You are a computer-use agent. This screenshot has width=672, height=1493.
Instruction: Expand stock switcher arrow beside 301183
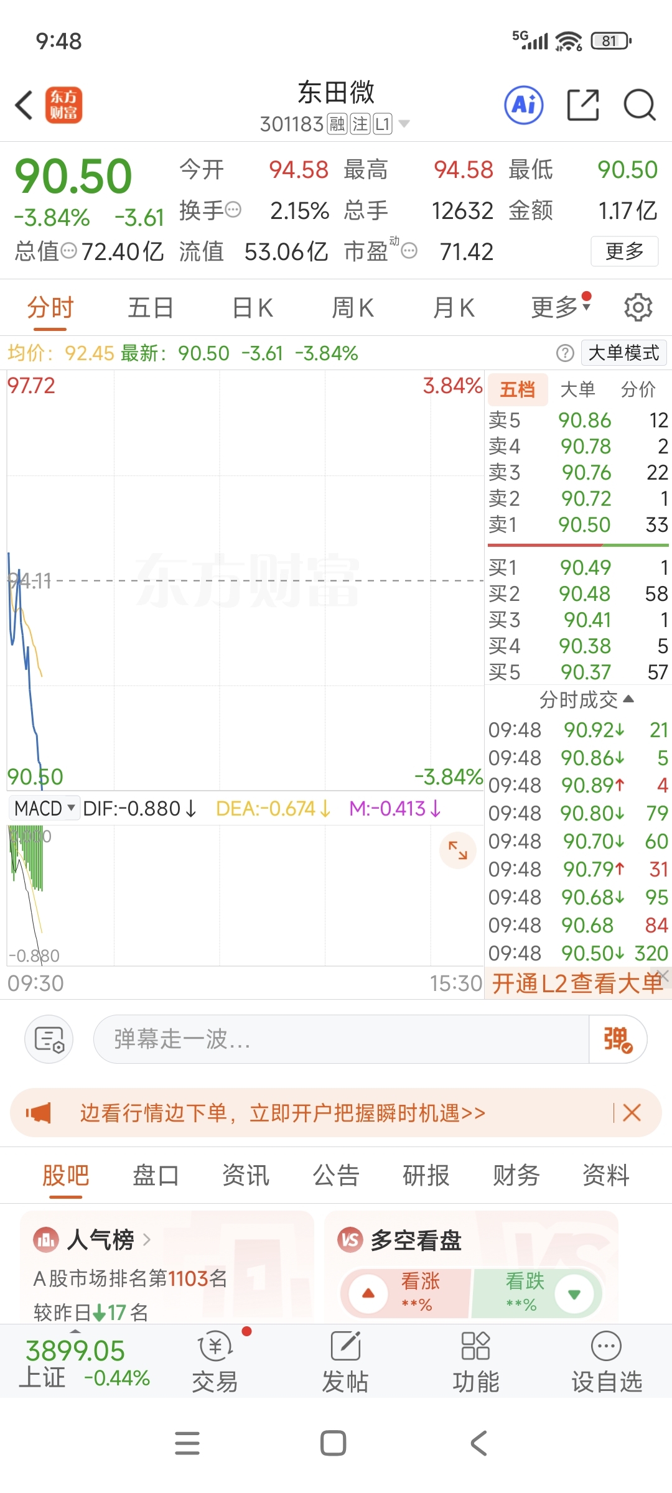pos(404,124)
